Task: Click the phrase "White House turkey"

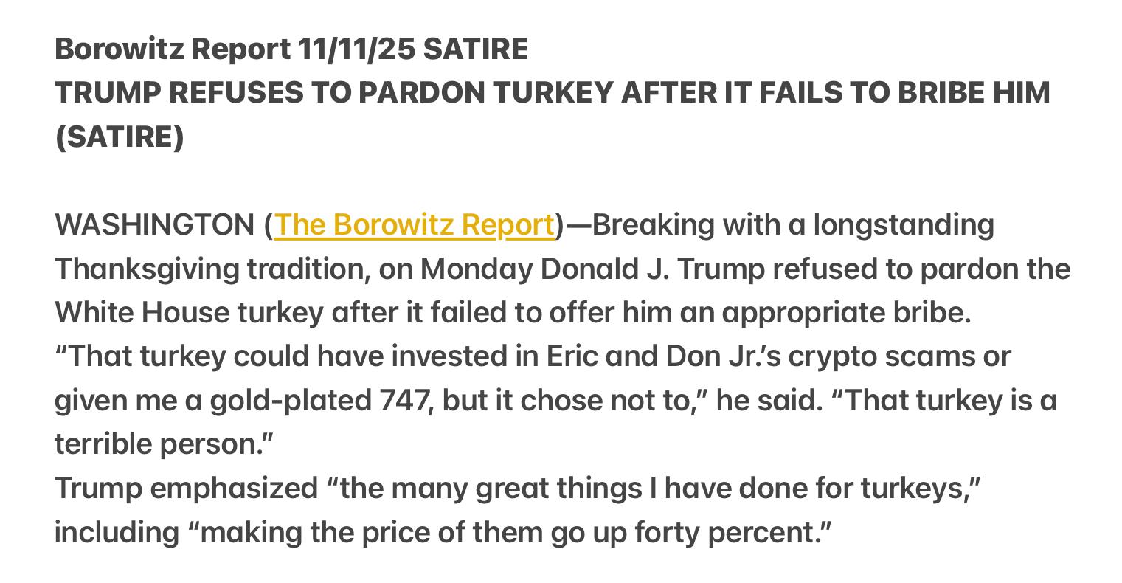Action: coord(189,312)
